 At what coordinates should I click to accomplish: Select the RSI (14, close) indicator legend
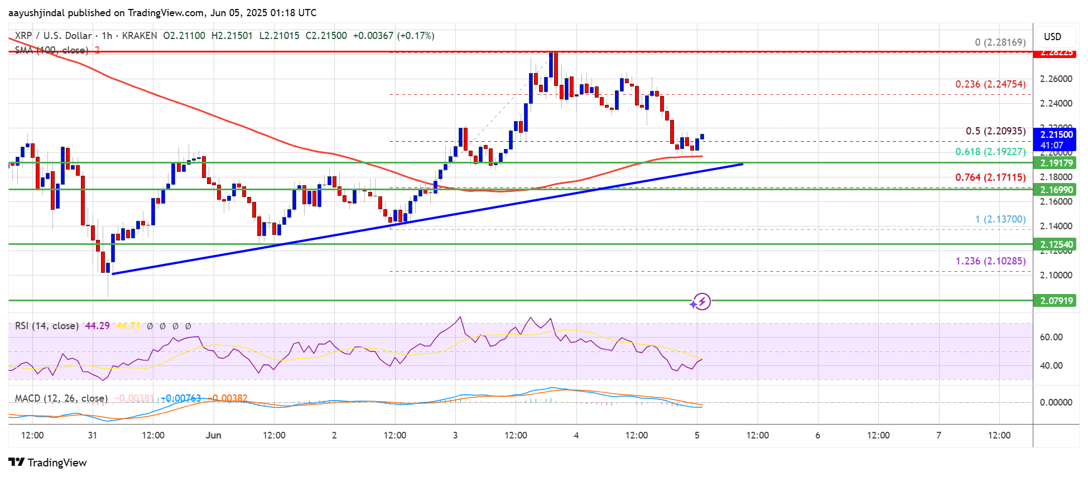(47, 326)
